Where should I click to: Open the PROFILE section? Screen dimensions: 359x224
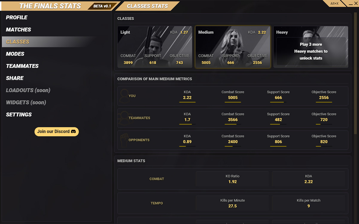pyautogui.click(x=17, y=18)
